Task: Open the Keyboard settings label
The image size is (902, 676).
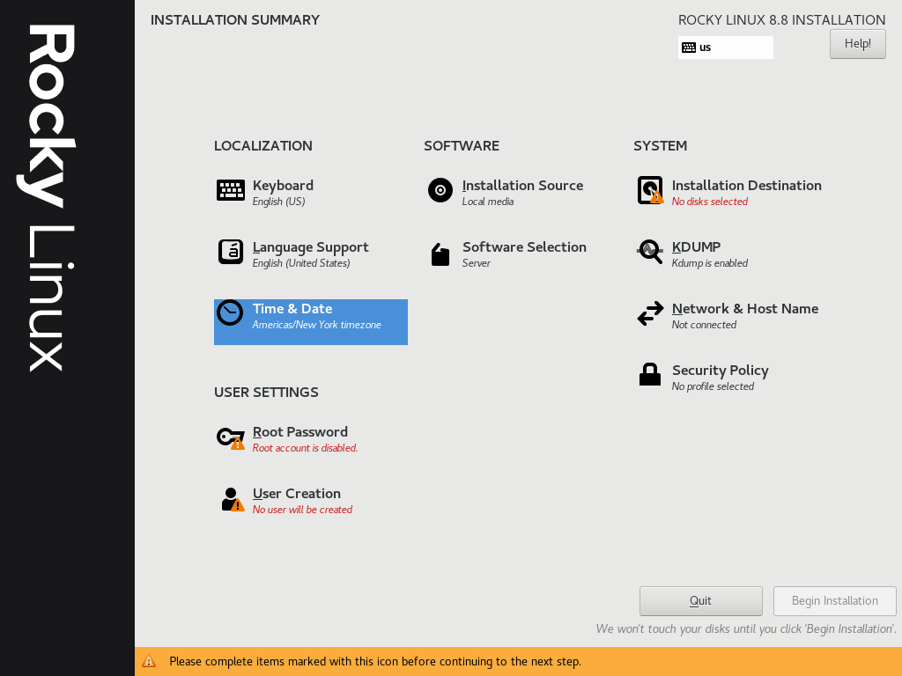Action: pos(283,185)
